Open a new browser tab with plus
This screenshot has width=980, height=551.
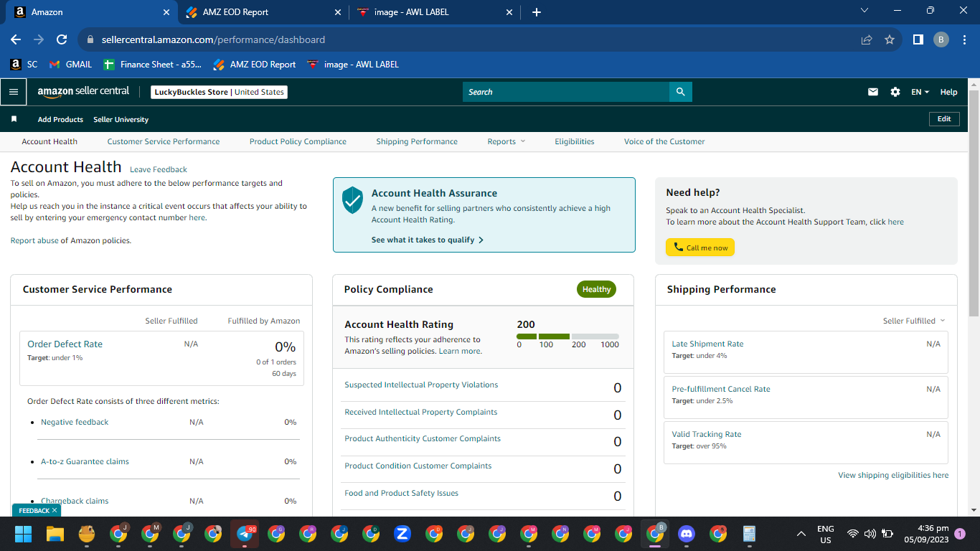pos(537,12)
